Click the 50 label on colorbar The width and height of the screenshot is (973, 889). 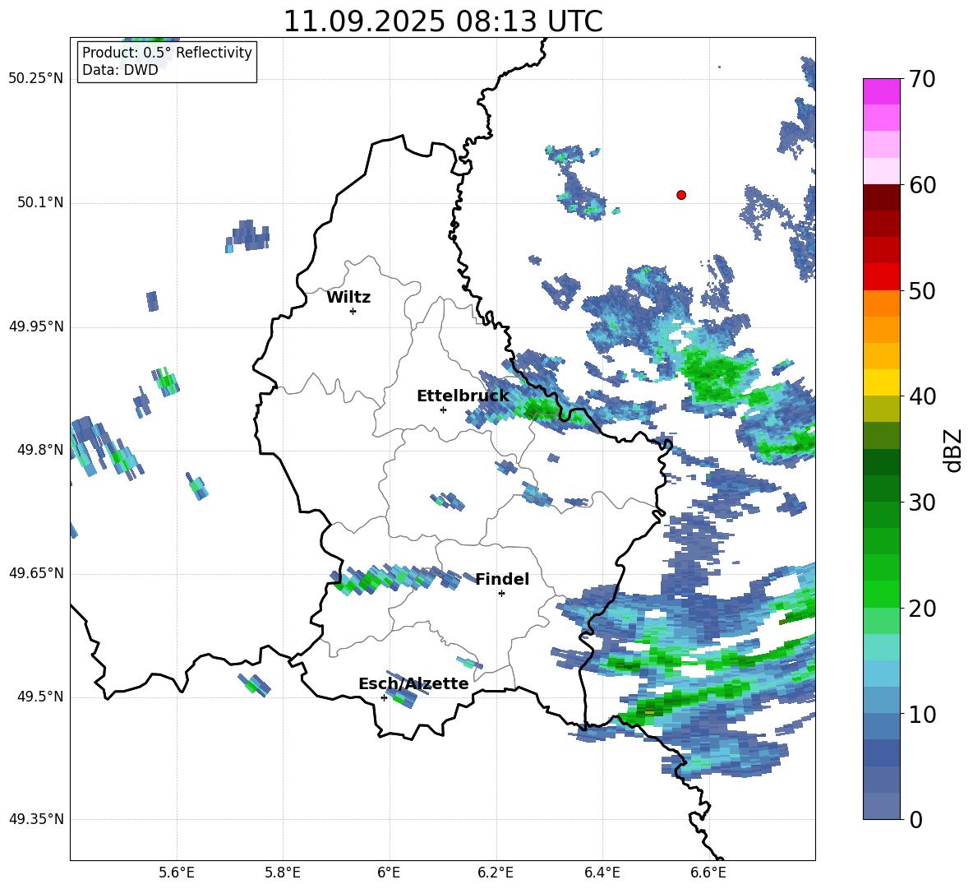pyautogui.click(x=922, y=290)
